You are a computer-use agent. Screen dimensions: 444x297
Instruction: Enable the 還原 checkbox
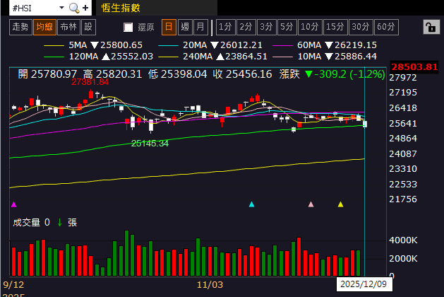click(x=128, y=28)
